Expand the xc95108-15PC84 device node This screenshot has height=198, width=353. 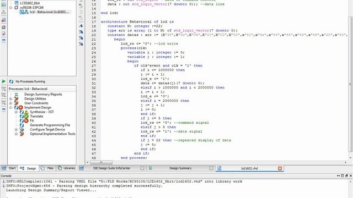pos(10,8)
